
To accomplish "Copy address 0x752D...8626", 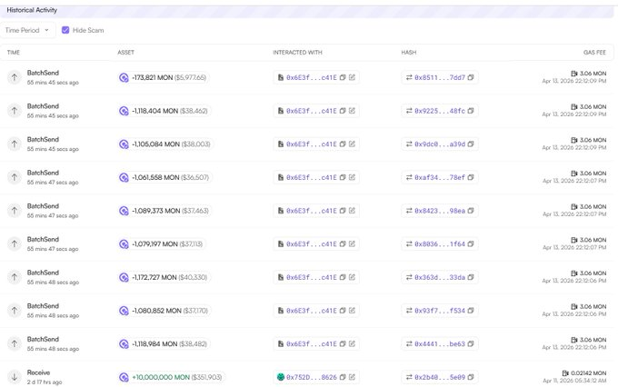I will (343, 377).
